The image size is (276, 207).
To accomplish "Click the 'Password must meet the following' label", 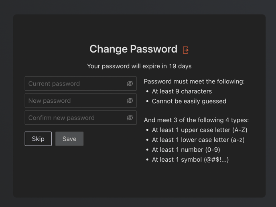I will 194,81.
